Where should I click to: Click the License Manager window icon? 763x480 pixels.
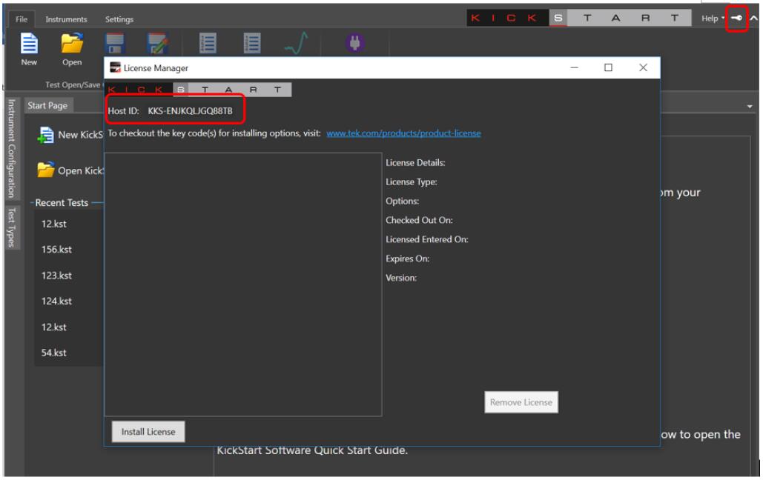point(115,67)
